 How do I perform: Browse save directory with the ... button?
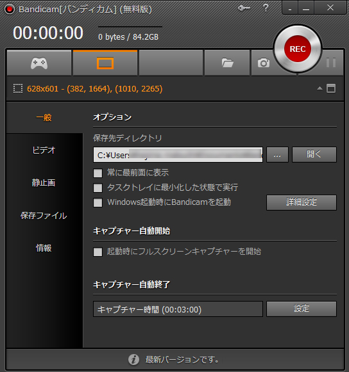click(x=277, y=155)
